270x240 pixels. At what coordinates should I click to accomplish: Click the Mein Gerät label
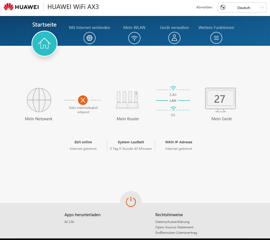(221, 119)
